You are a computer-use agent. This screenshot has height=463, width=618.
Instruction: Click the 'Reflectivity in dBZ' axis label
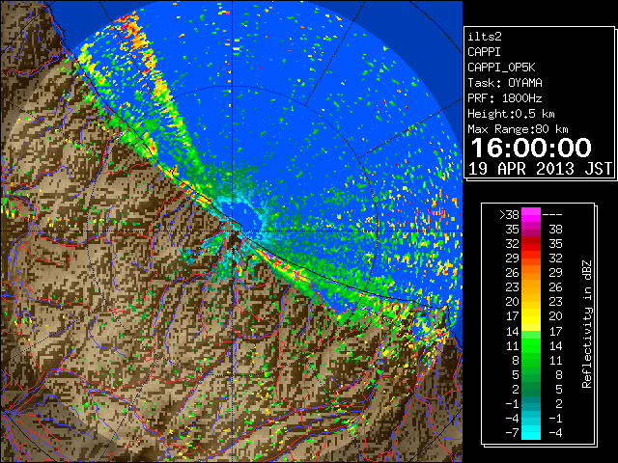(587, 324)
